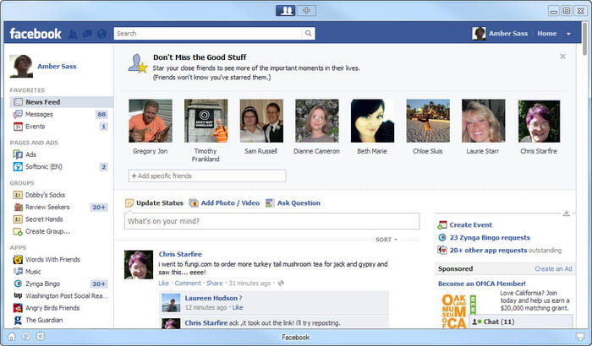This screenshot has height=346, width=592.
Task: Open friend requests icon in Facebook header
Action: pos(73,34)
